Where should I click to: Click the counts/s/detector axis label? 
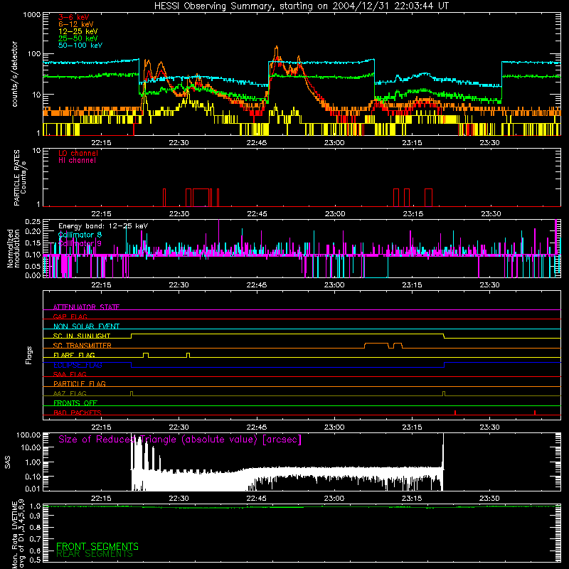15,74
